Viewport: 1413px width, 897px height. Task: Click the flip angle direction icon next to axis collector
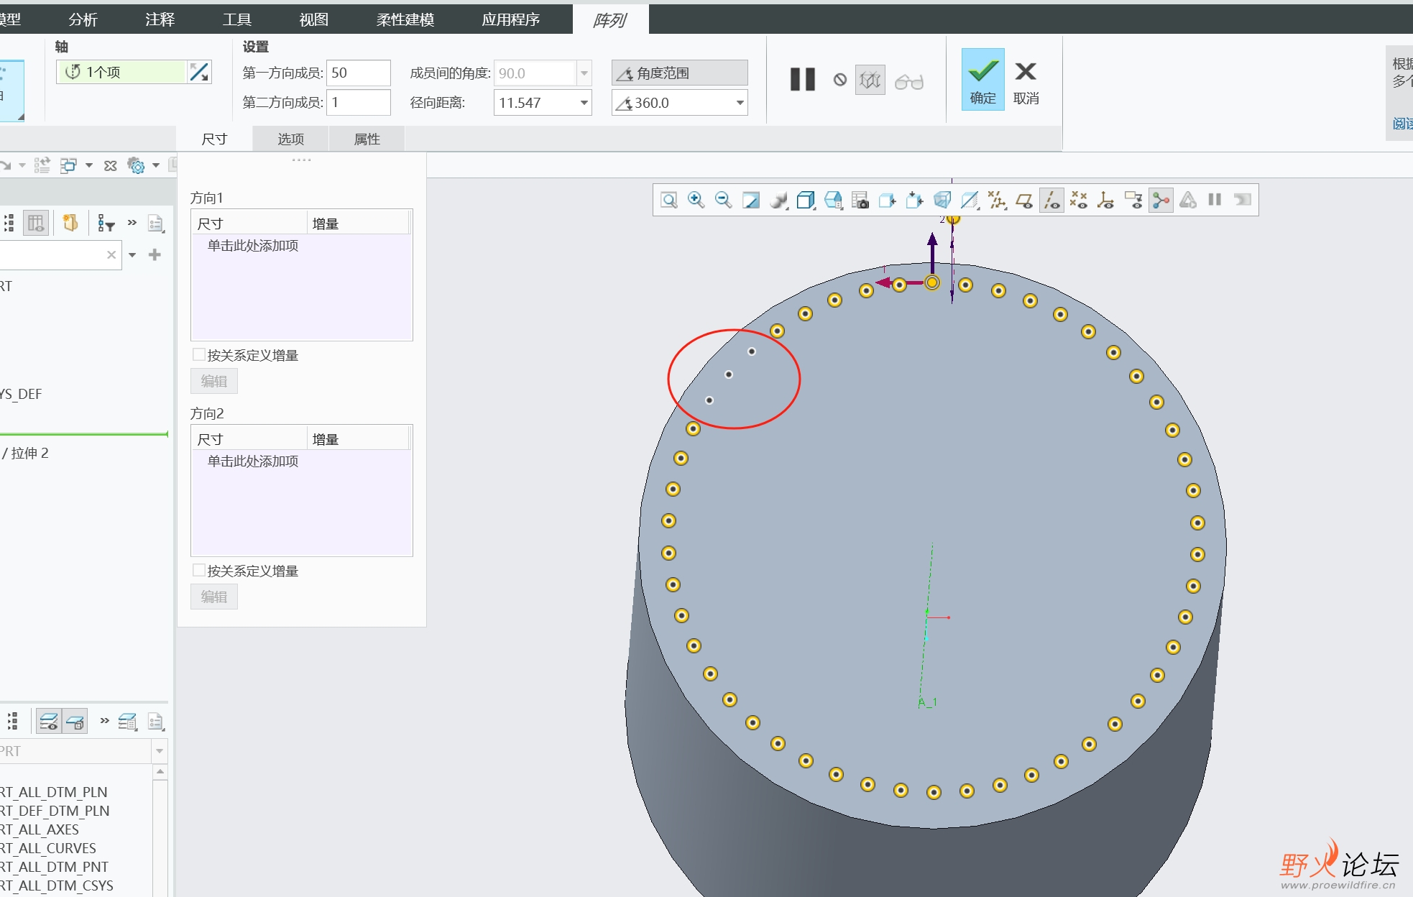coord(199,72)
